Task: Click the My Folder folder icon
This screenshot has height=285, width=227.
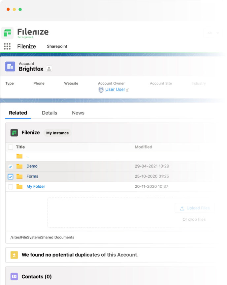Action: (19, 186)
